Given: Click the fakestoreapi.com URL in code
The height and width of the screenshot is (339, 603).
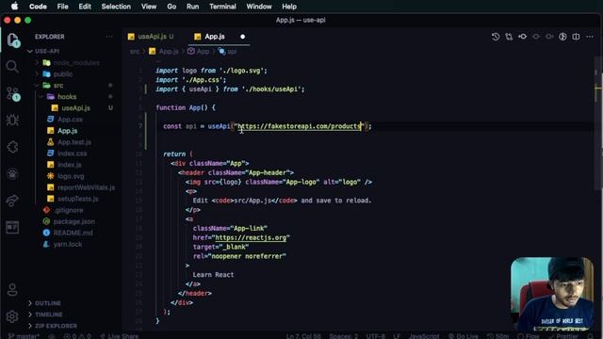Looking at the screenshot, I should tap(300, 126).
